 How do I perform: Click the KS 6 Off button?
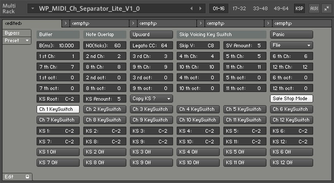291,152
